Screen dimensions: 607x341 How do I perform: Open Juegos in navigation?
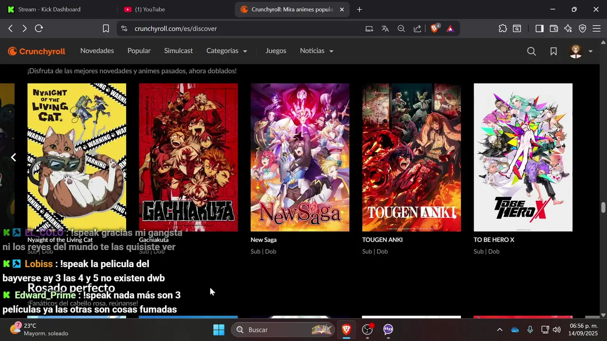[276, 51]
